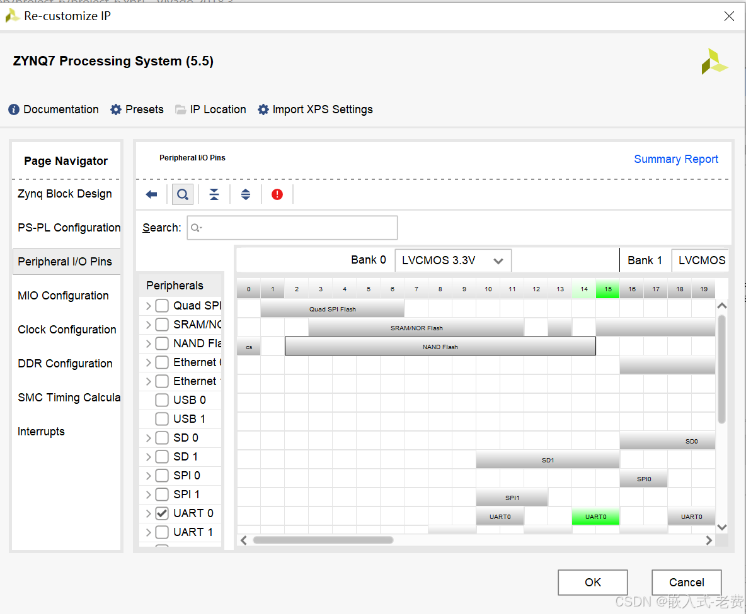Screen dimensions: 746x614
Task: Click the green UART0 pin block
Action: (x=595, y=516)
